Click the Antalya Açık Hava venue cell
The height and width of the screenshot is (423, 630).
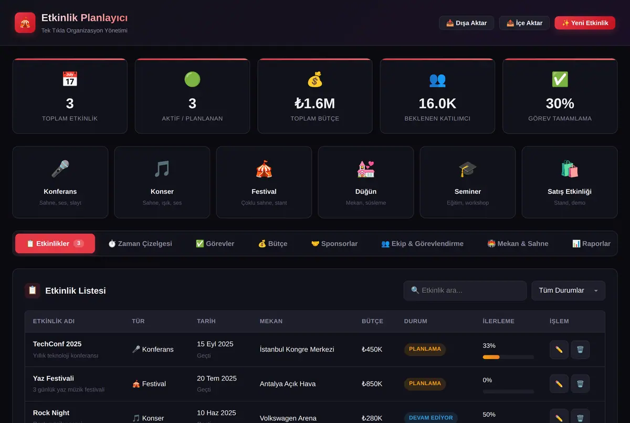tap(288, 384)
